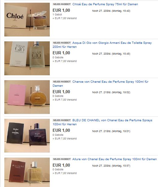Click the EUR 1,00 price of the Chloé listing
Viewport: 158px width, 187px height.
tap(61, 10)
